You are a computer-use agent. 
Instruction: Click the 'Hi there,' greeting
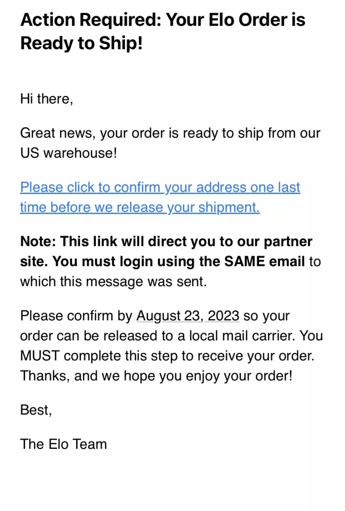46,99
